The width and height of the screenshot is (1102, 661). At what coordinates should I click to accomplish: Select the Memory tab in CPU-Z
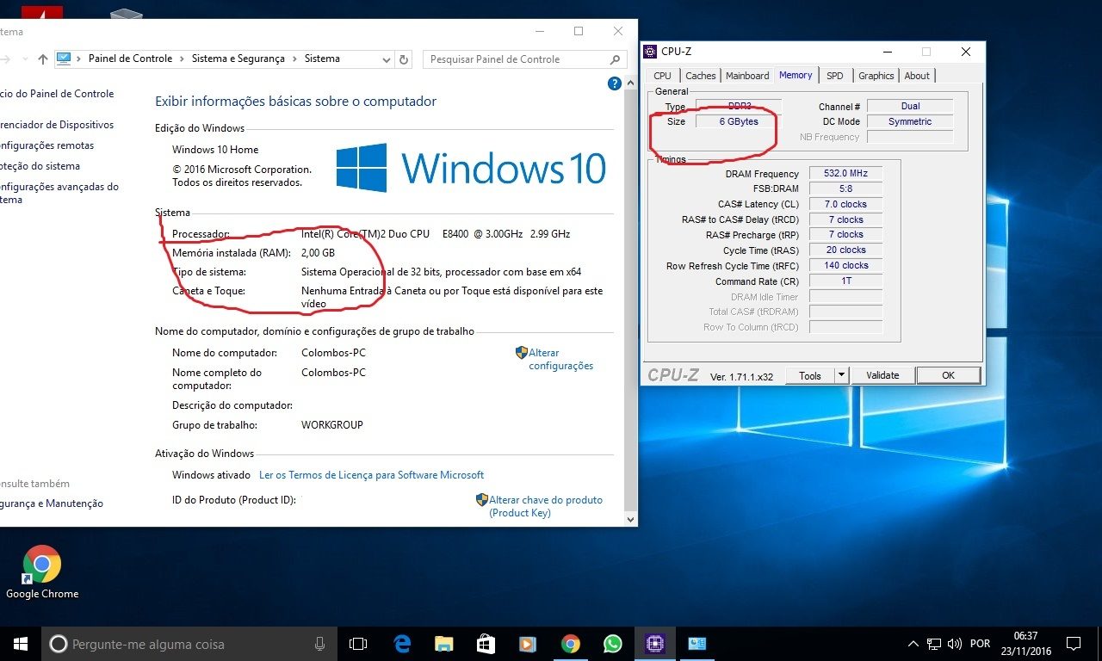(796, 75)
